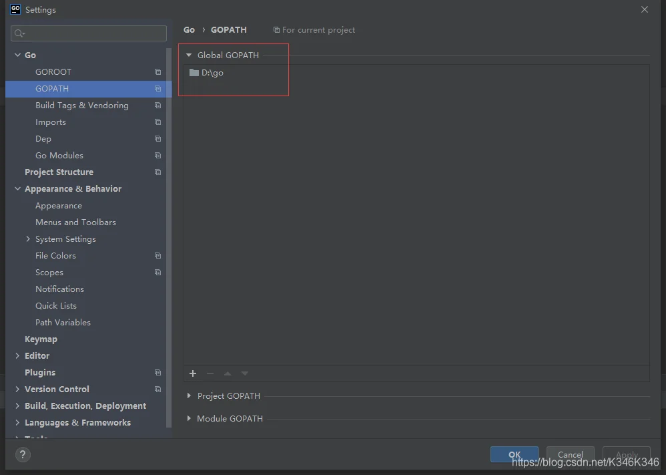Click the OK button

pyautogui.click(x=515, y=454)
